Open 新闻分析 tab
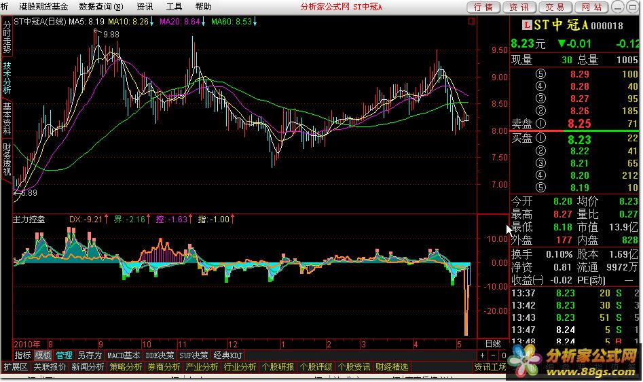Image resolution: width=643 pixels, height=382 pixels. coord(88,367)
